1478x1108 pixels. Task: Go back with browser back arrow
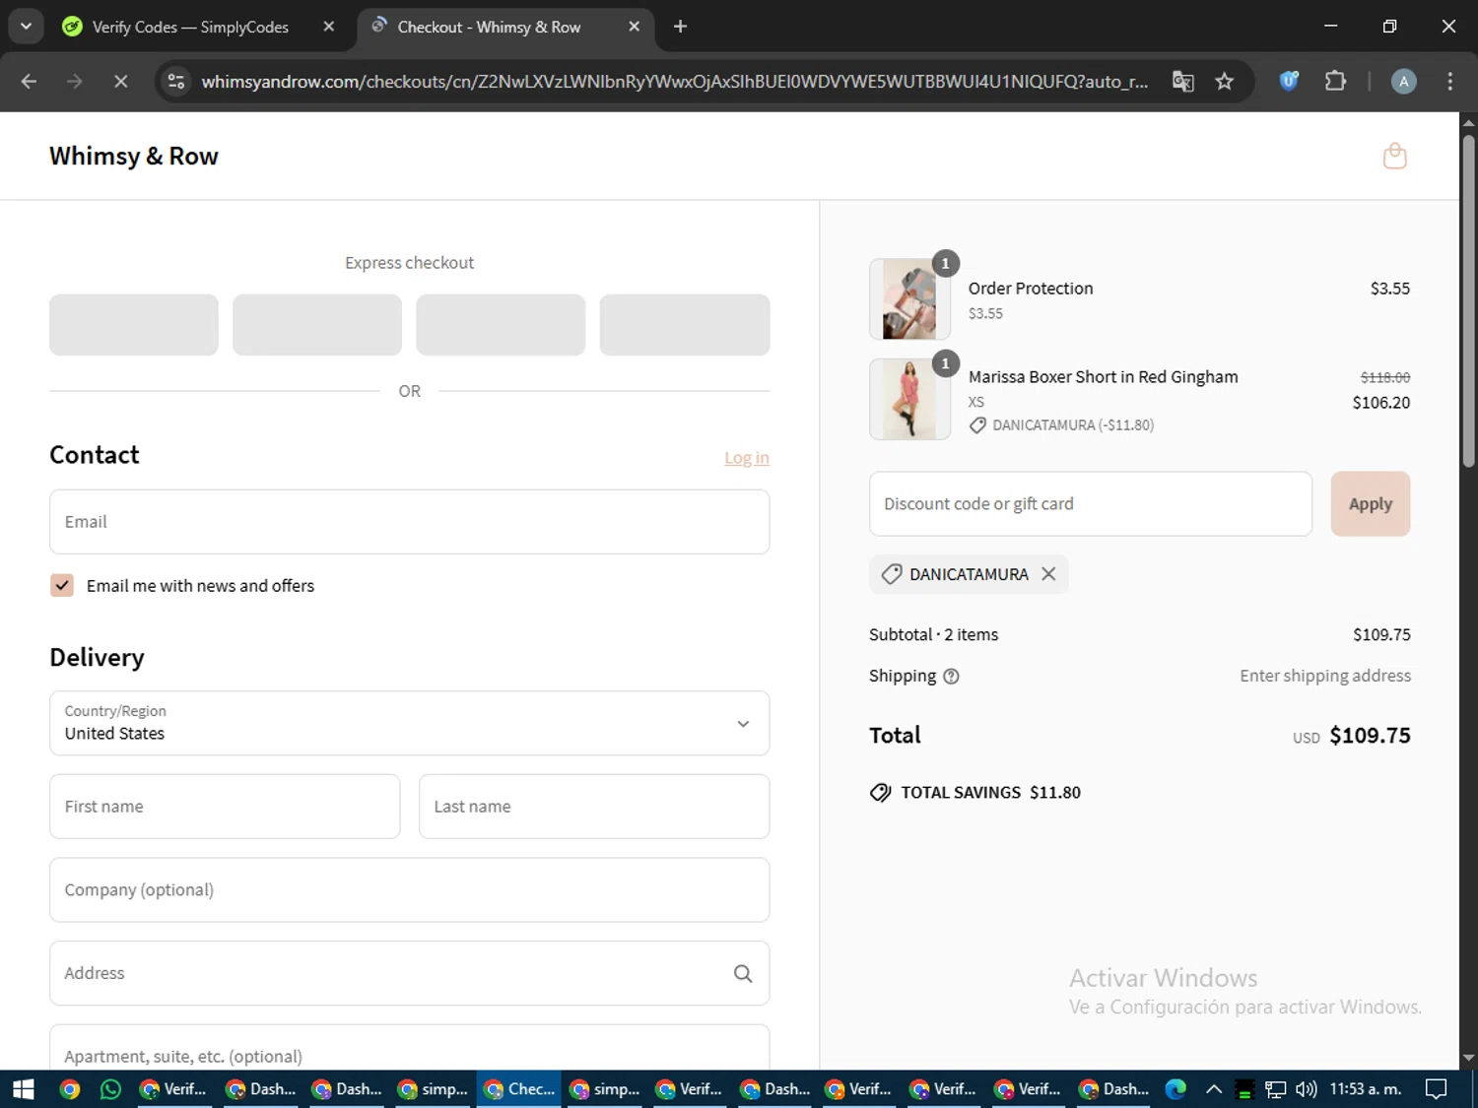(x=29, y=82)
